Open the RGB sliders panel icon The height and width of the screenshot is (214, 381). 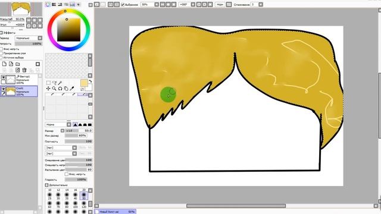tap(54, 4)
